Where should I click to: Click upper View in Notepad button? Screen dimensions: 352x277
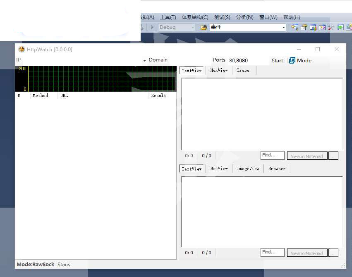click(x=307, y=156)
